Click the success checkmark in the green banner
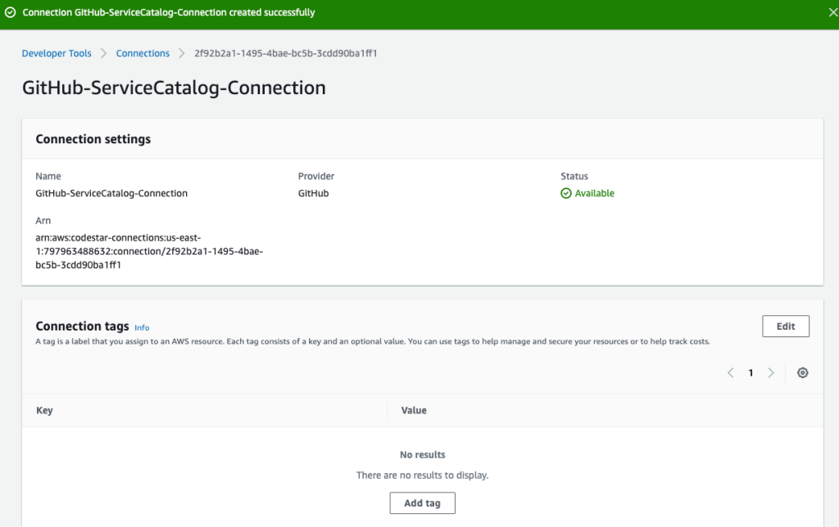 point(10,12)
